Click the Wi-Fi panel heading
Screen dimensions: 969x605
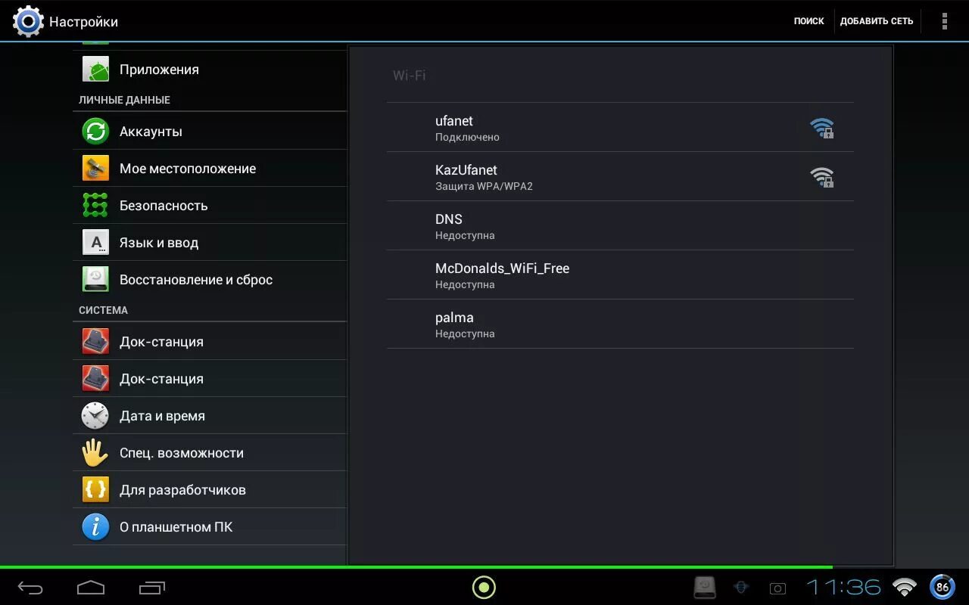[x=409, y=76]
